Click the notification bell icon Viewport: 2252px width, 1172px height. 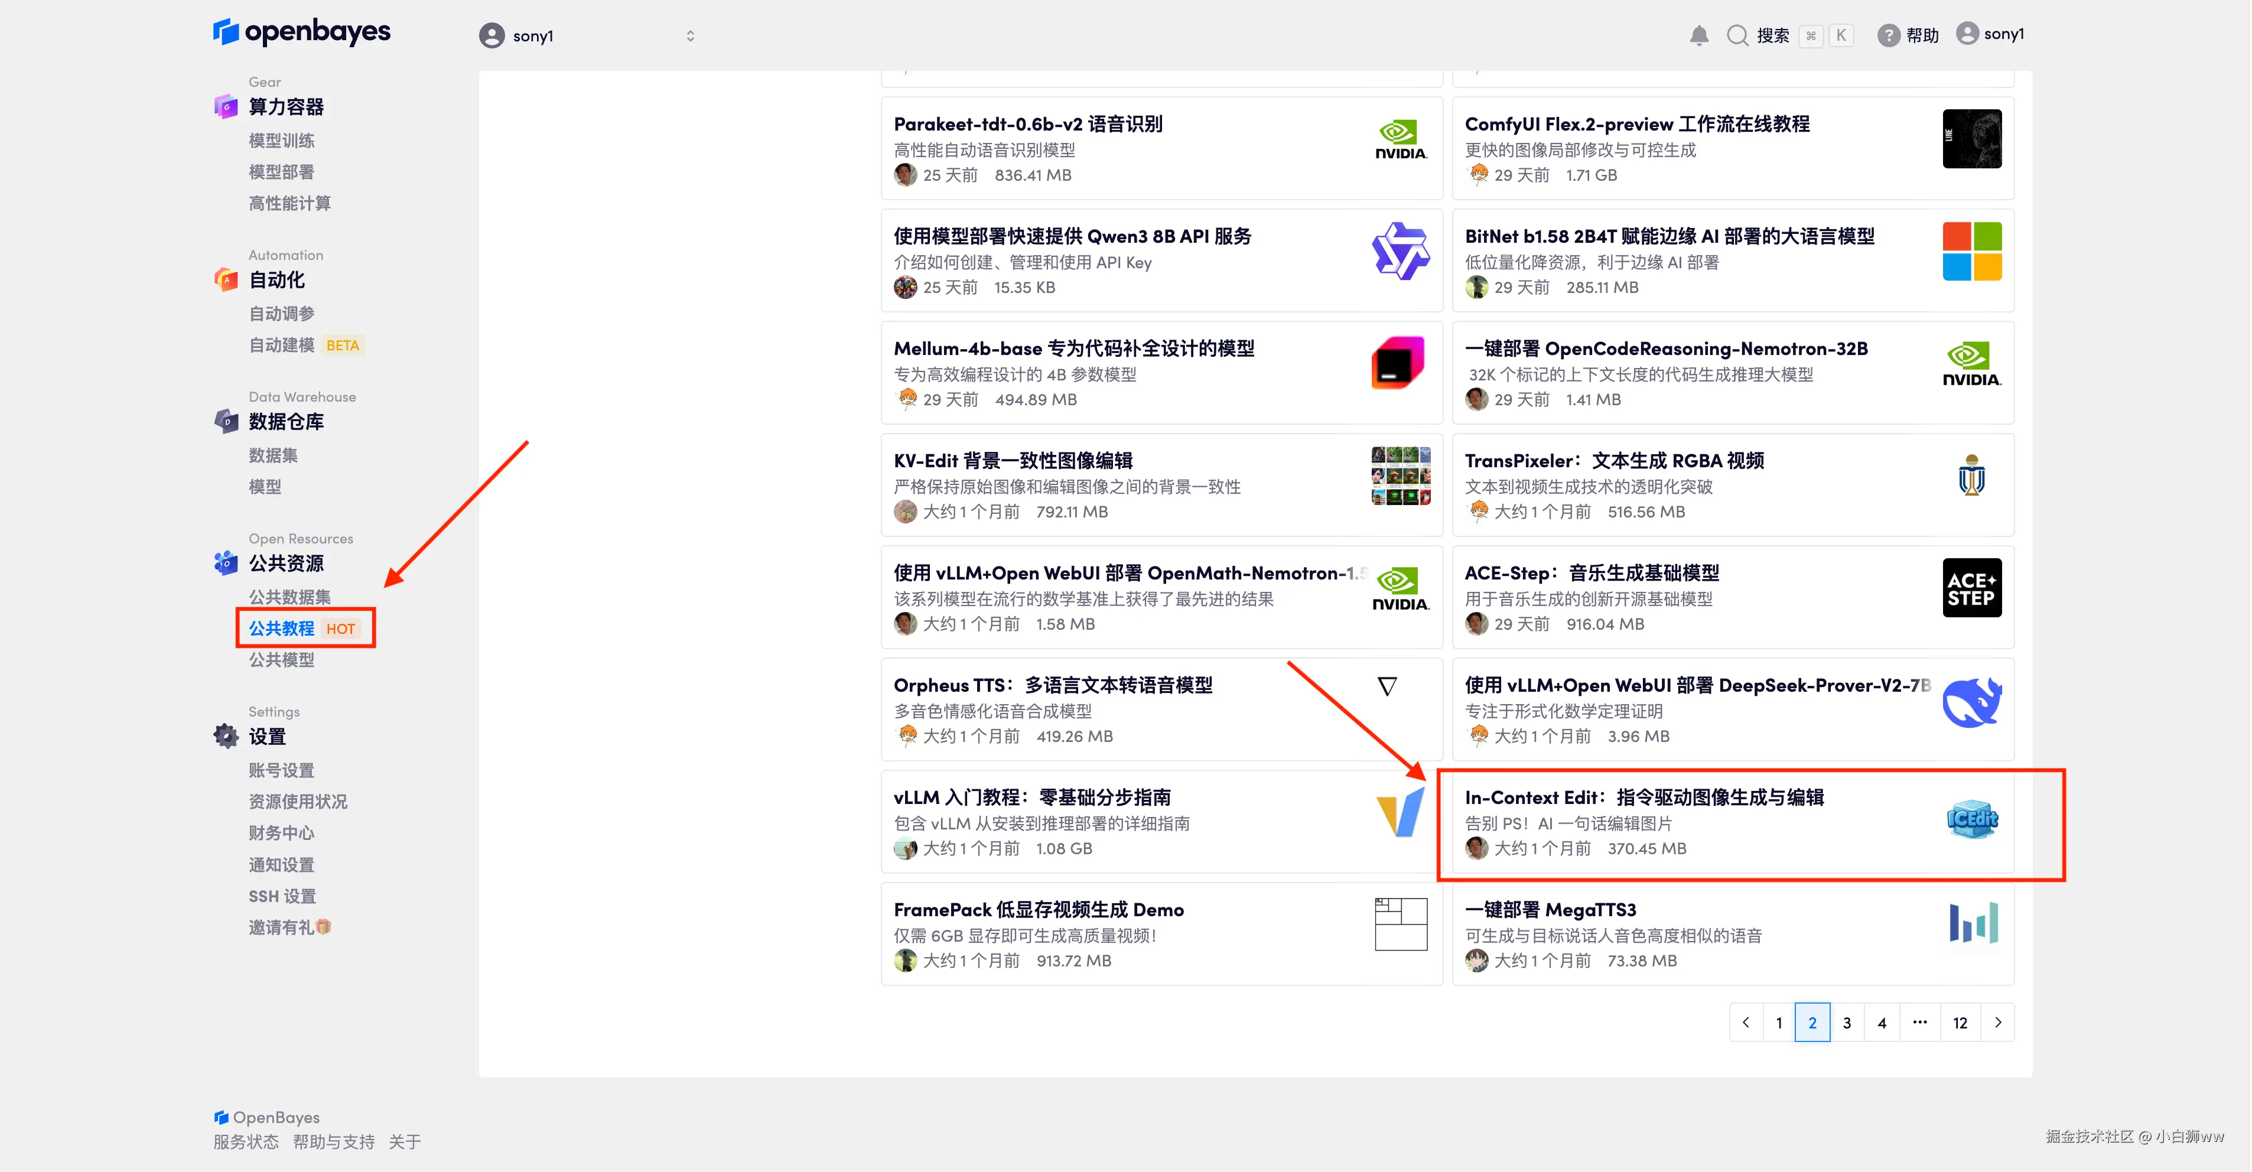1698,35
